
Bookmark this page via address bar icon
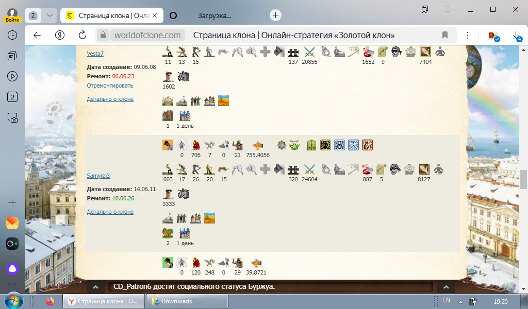click(444, 35)
